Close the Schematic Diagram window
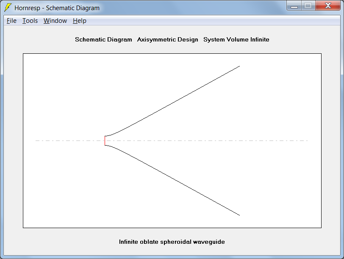This screenshot has height=259, width=344. coord(328,6)
